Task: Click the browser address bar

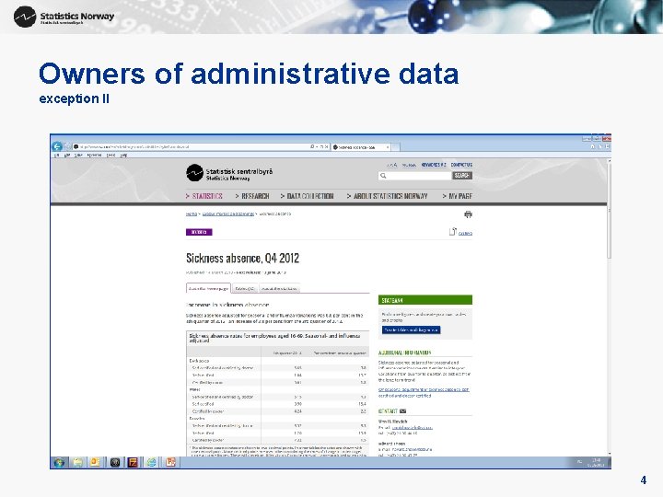Action: 192,146
